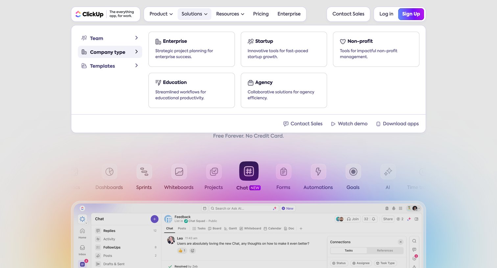Open the Non-profit solution card

(376, 49)
